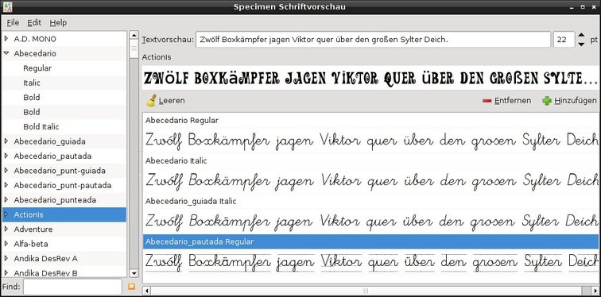Viewport: 601px width, 297px height.
Task: Open the File menu
Action: tap(13, 22)
